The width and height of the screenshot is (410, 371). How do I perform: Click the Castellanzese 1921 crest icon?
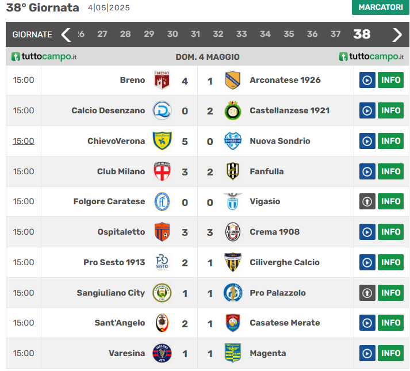[232, 110]
